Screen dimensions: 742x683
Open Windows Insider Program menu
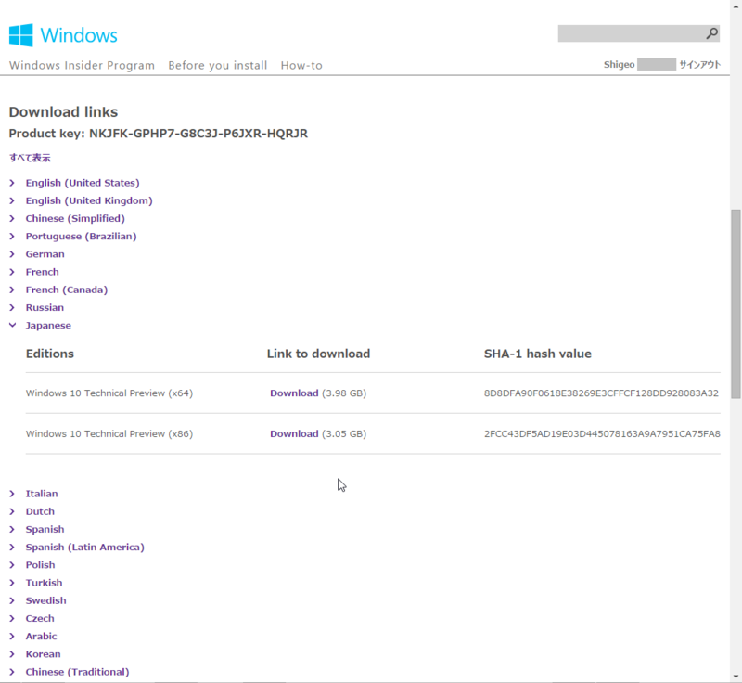point(82,65)
